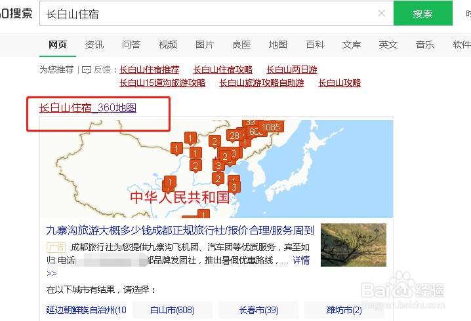471x321 pixels.
Task: Open the 九寨沟旅游 ad title link
Action: [x=180, y=231]
